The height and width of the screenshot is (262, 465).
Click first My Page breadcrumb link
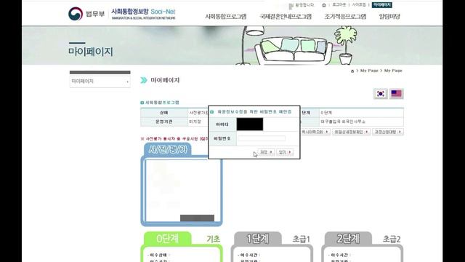tap(369, 71)
